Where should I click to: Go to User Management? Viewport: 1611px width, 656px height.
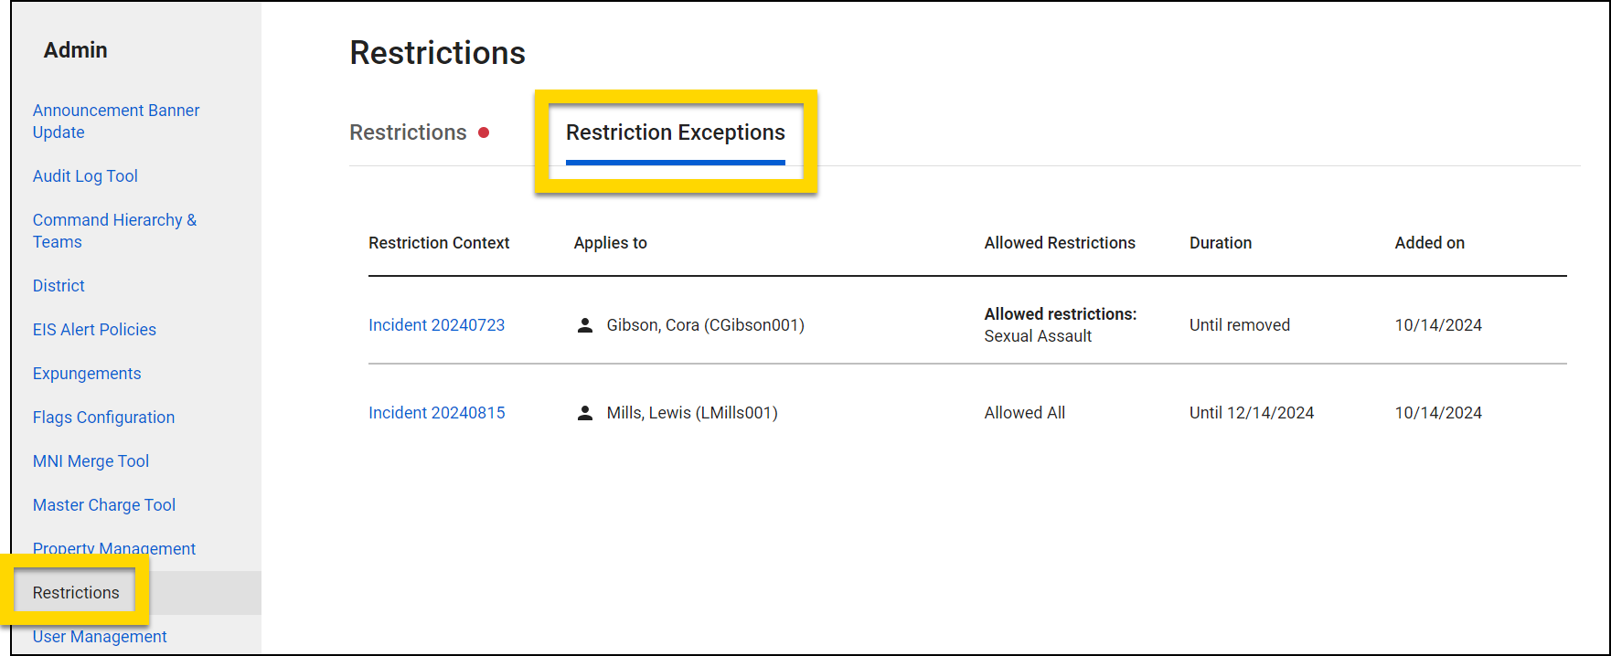coord(100,637)
